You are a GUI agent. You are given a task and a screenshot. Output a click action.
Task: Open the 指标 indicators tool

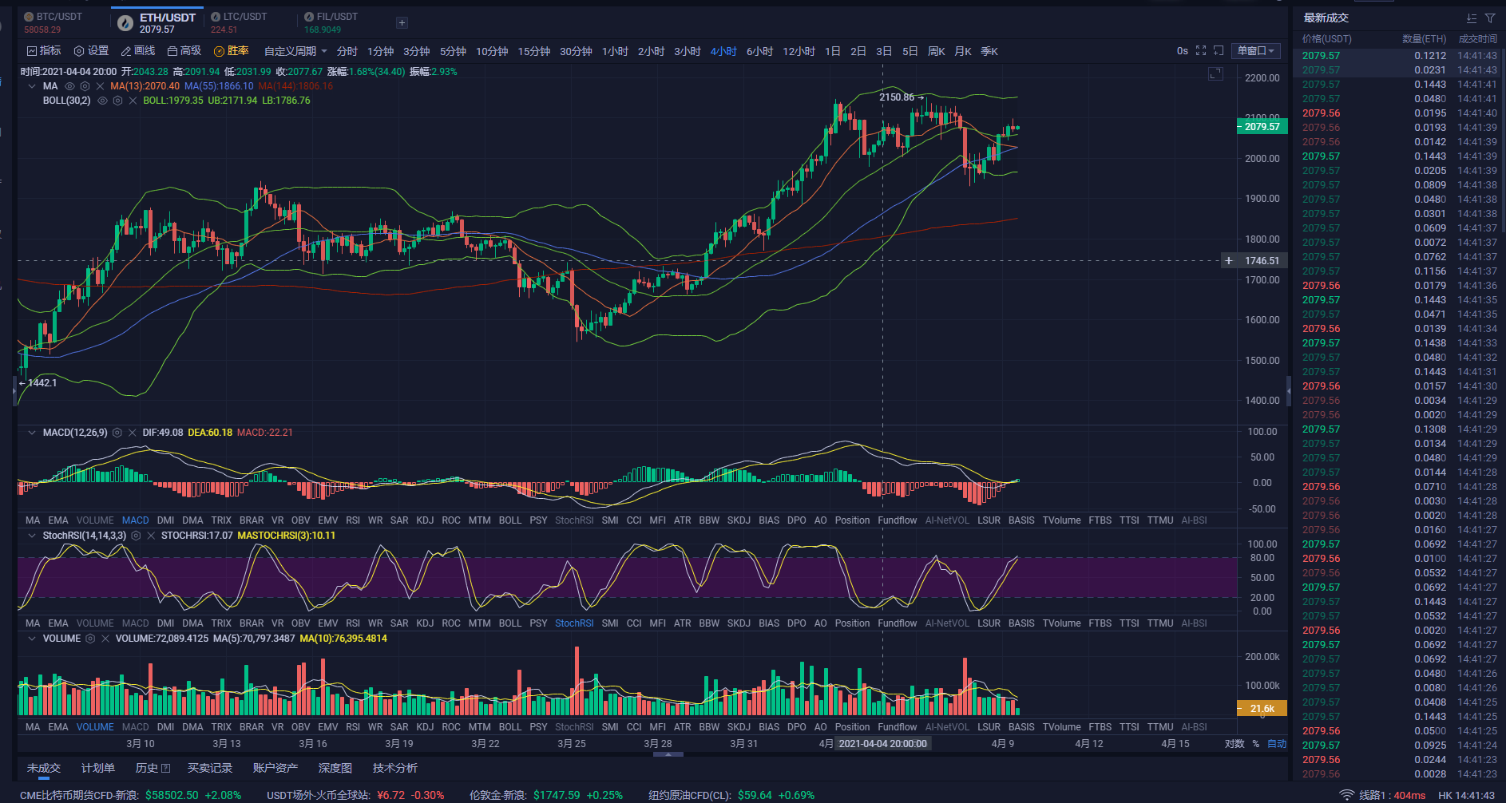point(44,51)
